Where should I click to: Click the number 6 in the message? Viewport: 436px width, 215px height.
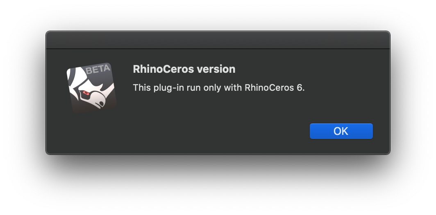coord(299,87)
